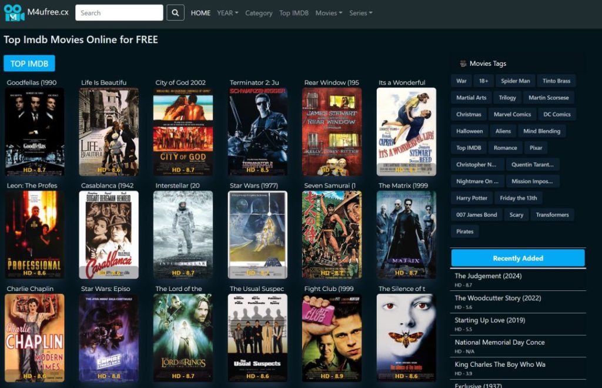Select the Martial Arts tag
The height and width of the screenshot is (388, 602).
click(471, 98)
